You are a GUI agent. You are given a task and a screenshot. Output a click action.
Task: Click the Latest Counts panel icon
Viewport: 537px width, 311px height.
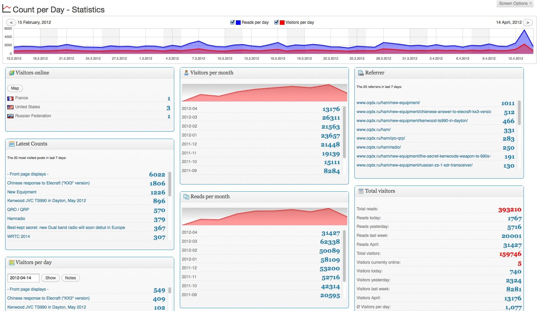pos(11,144)
